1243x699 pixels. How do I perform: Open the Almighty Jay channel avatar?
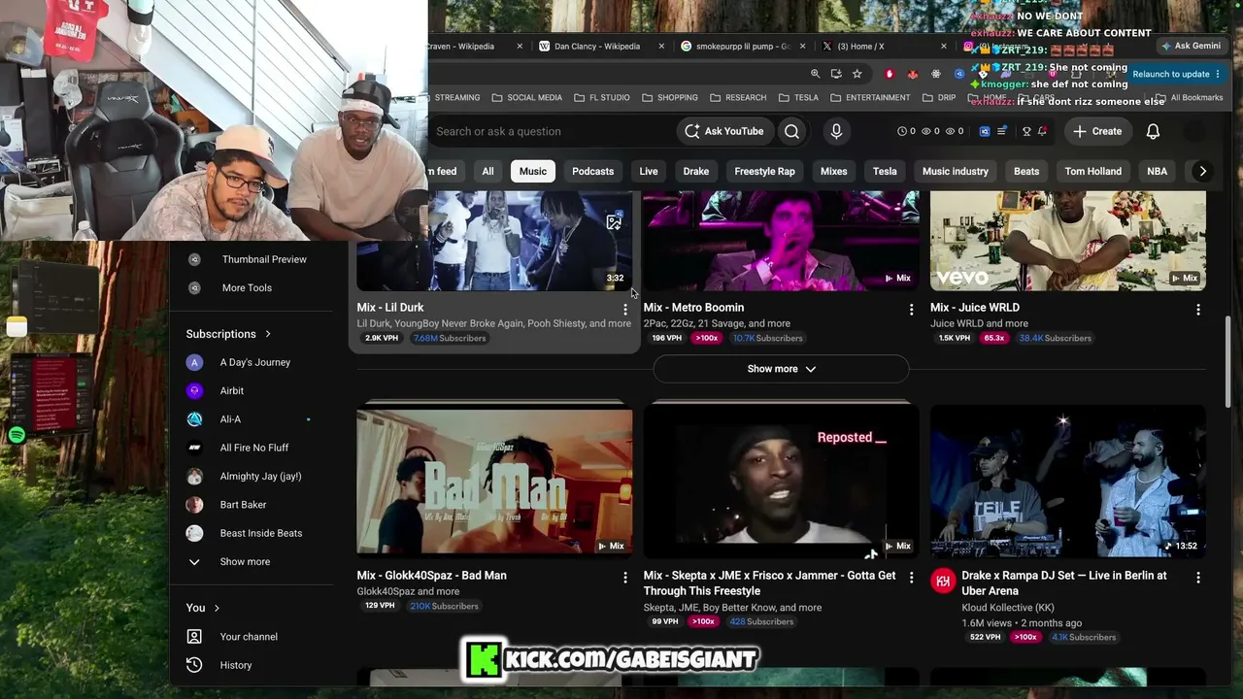coord(194,477)
